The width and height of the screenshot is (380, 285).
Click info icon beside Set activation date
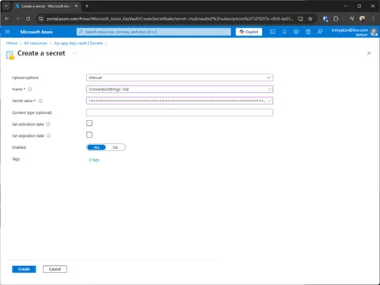(x=48, y=124)
